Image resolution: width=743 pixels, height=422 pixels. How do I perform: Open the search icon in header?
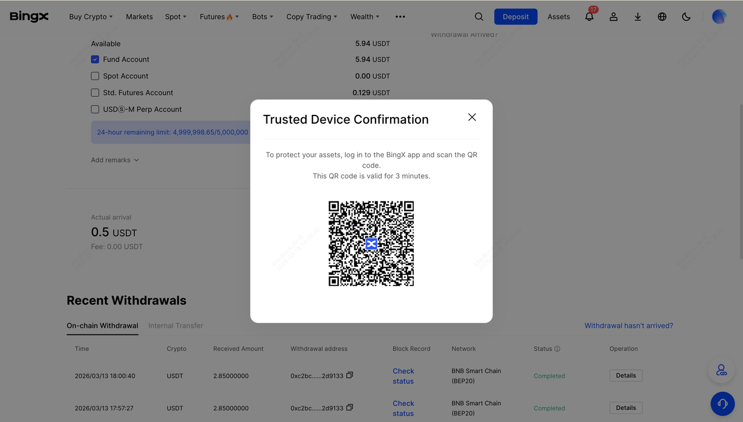pos(479,17)
